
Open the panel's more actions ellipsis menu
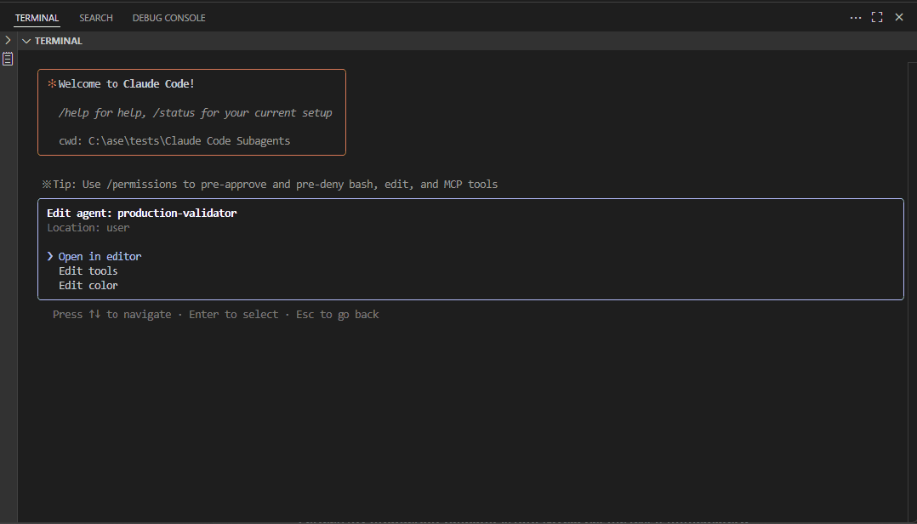tap(856, 18)
